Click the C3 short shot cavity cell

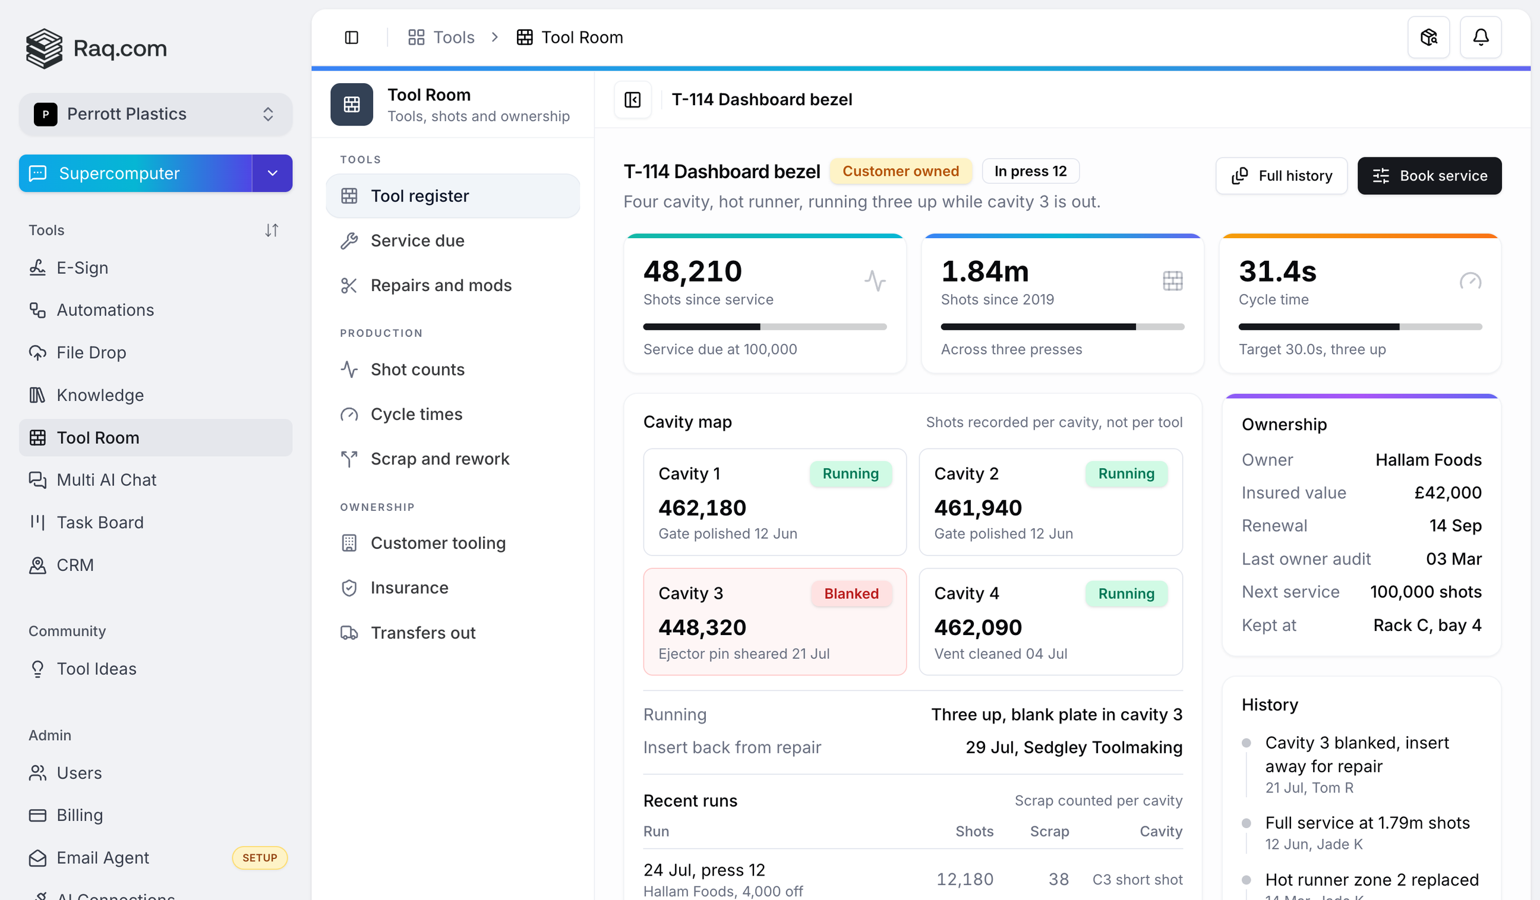[x=1137, y=879]
